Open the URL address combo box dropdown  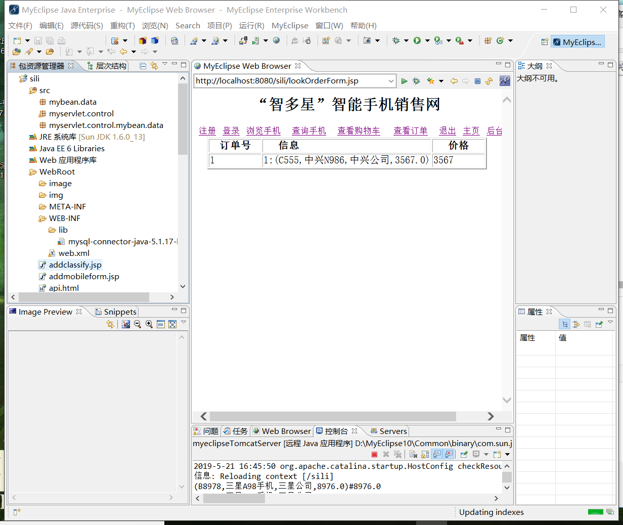[x=391, y=81]
